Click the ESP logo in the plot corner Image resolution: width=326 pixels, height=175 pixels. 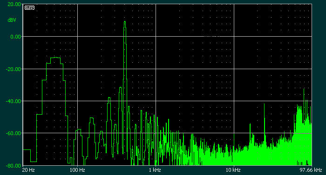coord(29,8)
